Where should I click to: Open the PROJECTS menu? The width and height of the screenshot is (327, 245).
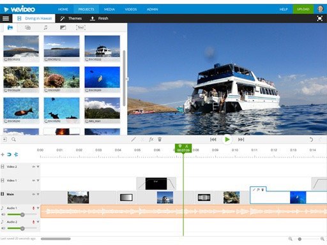click(86, 10)
